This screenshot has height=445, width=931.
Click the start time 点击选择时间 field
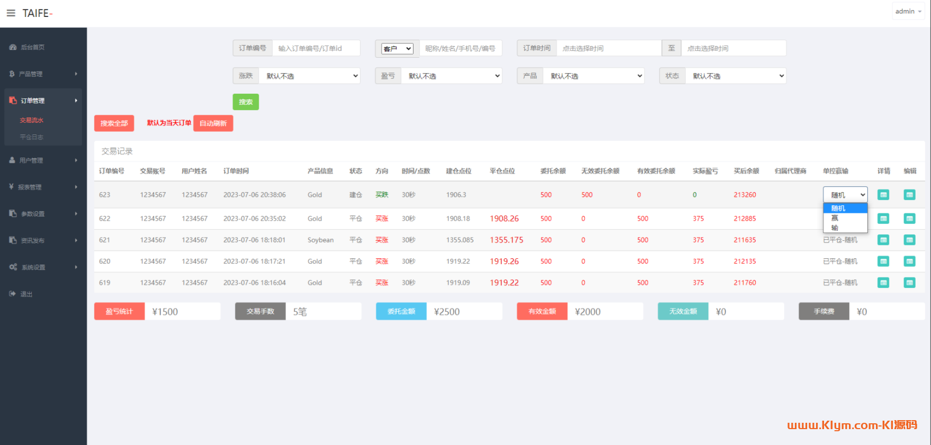tap(609, 48)
